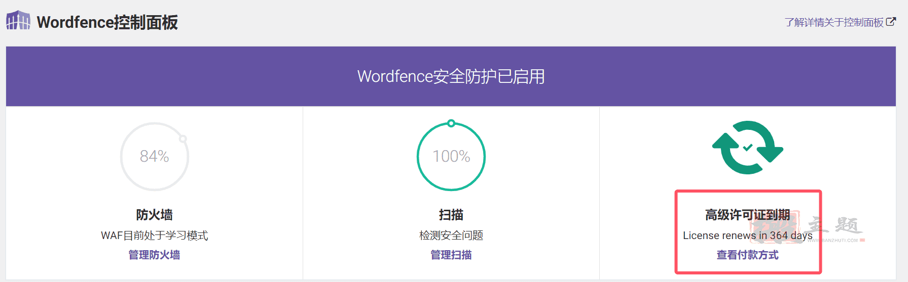Click the 检测安全问题 text
This screenshot has height=282, width=908.
[x=451, y=236]
